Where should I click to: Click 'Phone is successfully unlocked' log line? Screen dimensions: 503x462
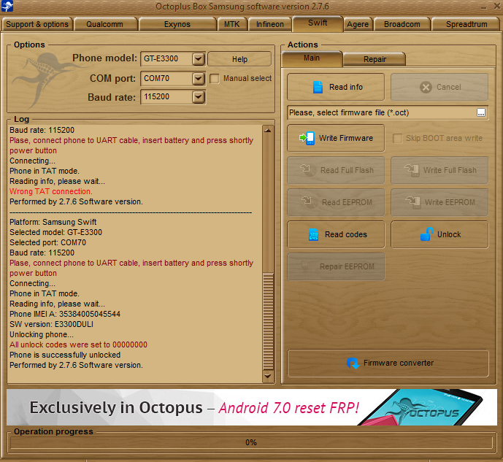coord(65,355)
